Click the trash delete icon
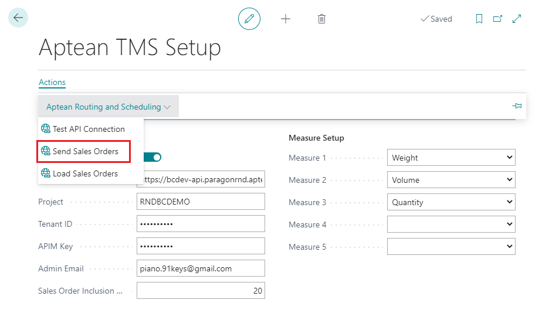Image resolution: width=549 pixels, height=320 pixels. tap(321, 19)
